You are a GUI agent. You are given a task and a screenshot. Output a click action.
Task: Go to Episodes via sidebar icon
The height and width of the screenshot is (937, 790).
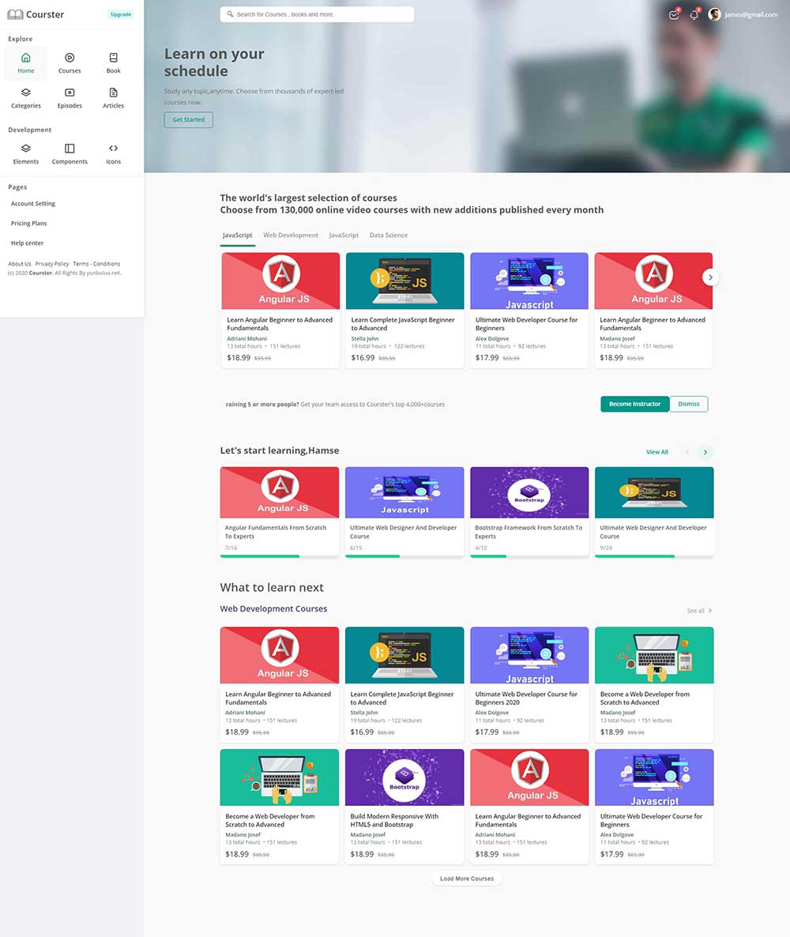click(70, 93)
